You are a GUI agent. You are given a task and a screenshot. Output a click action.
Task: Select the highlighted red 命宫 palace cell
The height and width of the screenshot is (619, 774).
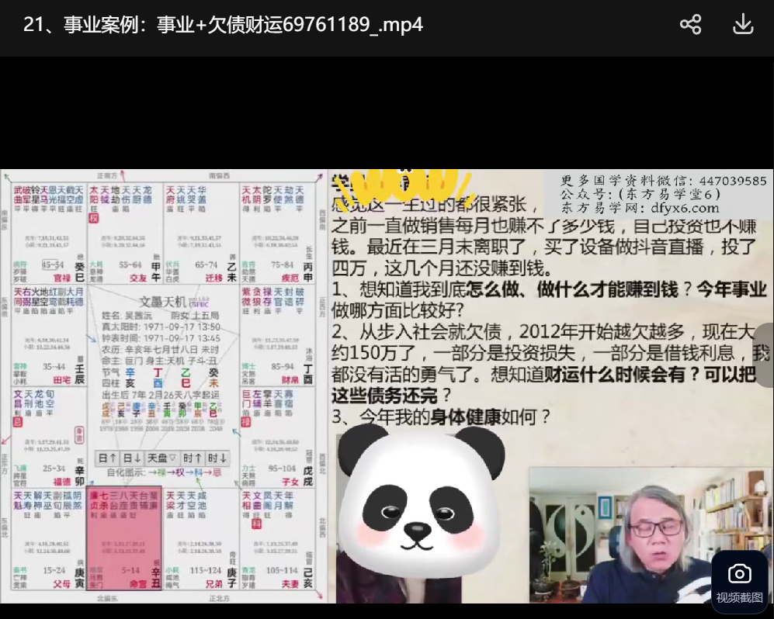(x=125, y=543)
